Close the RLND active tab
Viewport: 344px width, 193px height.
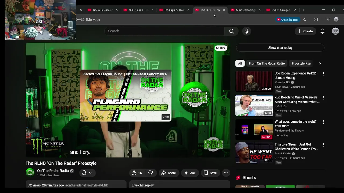224,10
